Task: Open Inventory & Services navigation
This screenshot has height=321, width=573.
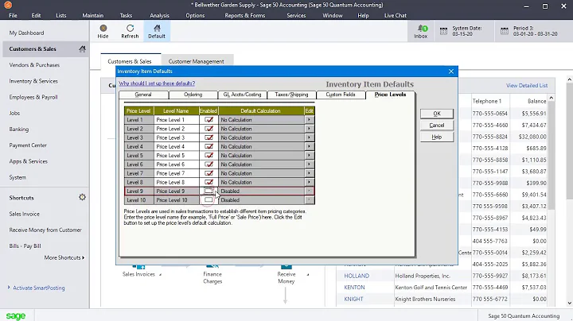Action: click(x=33, y=81)
